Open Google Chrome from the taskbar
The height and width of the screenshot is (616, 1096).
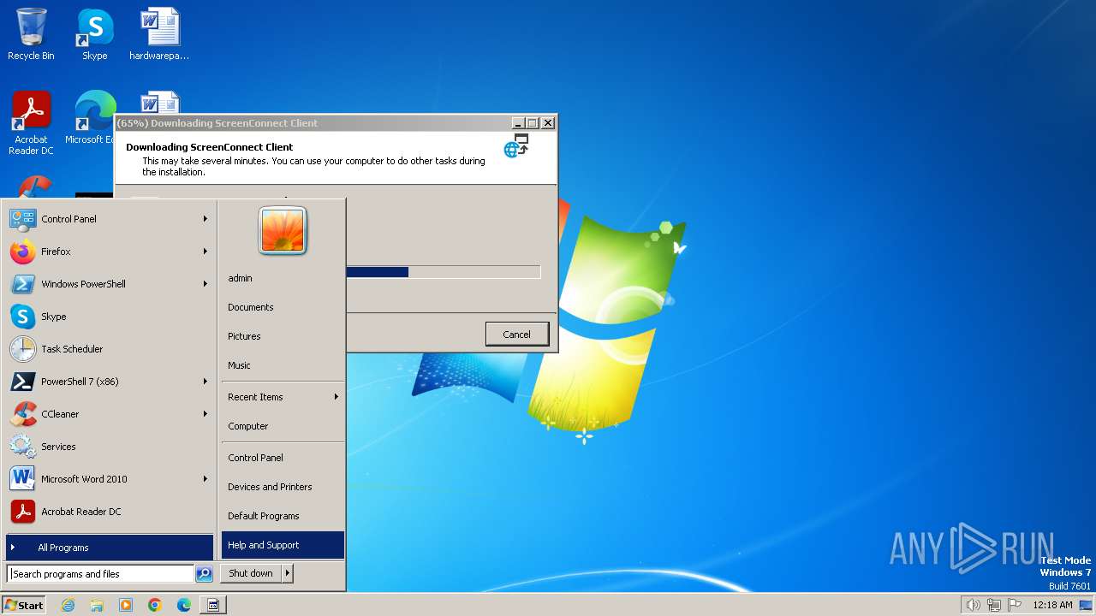155,605
